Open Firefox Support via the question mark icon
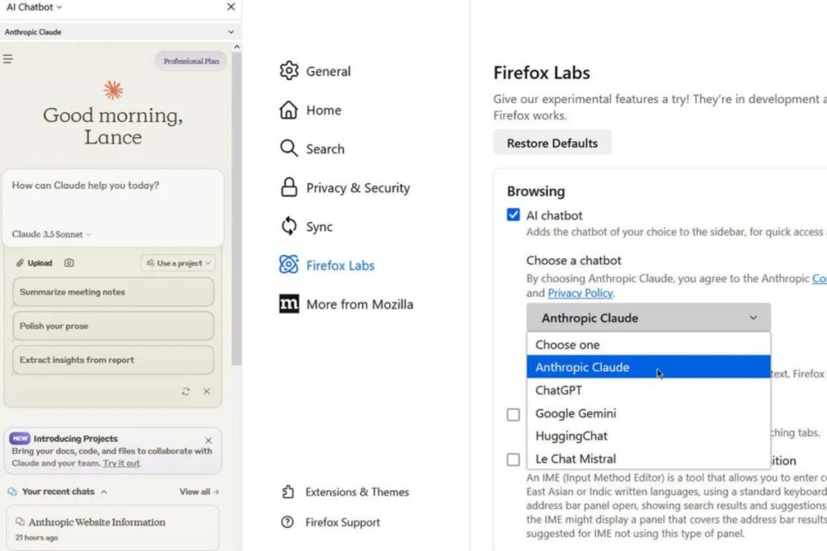Viewport: 827px width, 551px height. tap(289, 522)
